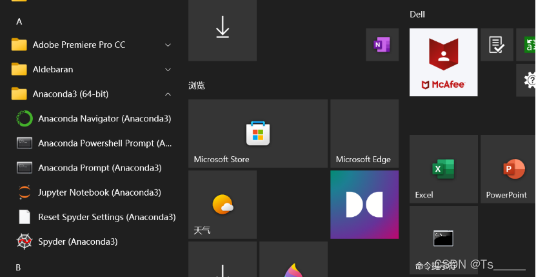
Task: Open the gear with question mark tile
Action: [526, 80]
